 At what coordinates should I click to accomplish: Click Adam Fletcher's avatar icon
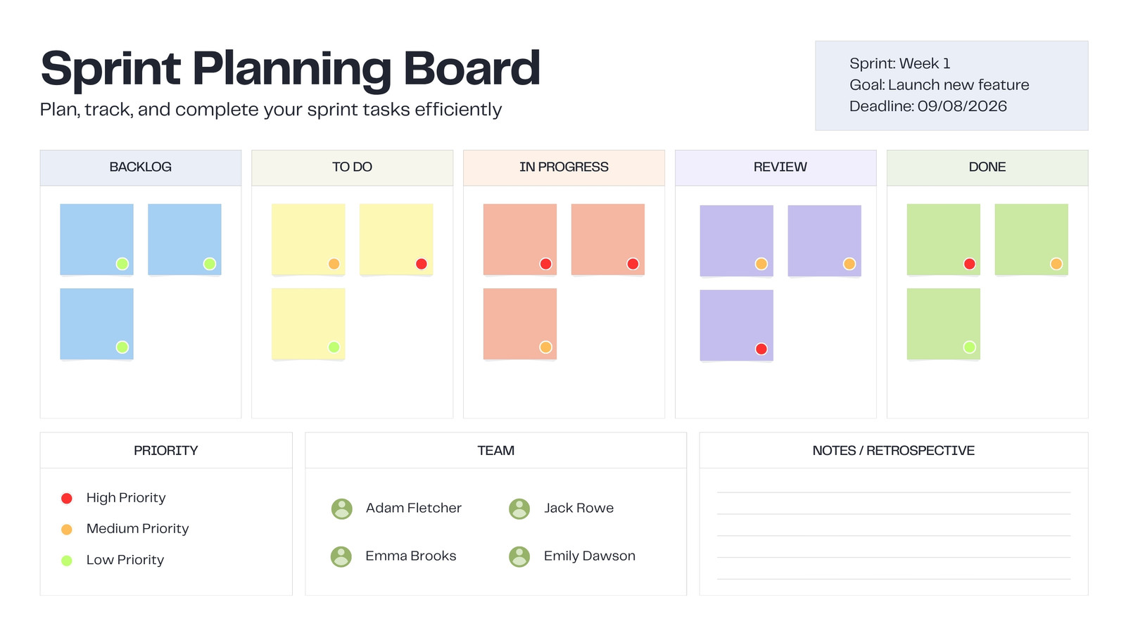(342, 509)
